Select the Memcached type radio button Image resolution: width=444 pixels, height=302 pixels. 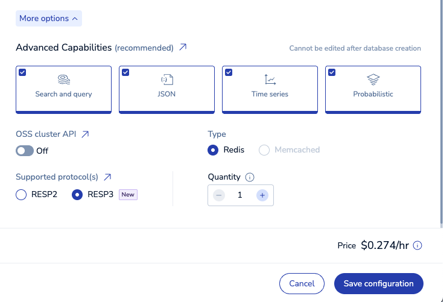pyautogui.click(x=264, y=150)
